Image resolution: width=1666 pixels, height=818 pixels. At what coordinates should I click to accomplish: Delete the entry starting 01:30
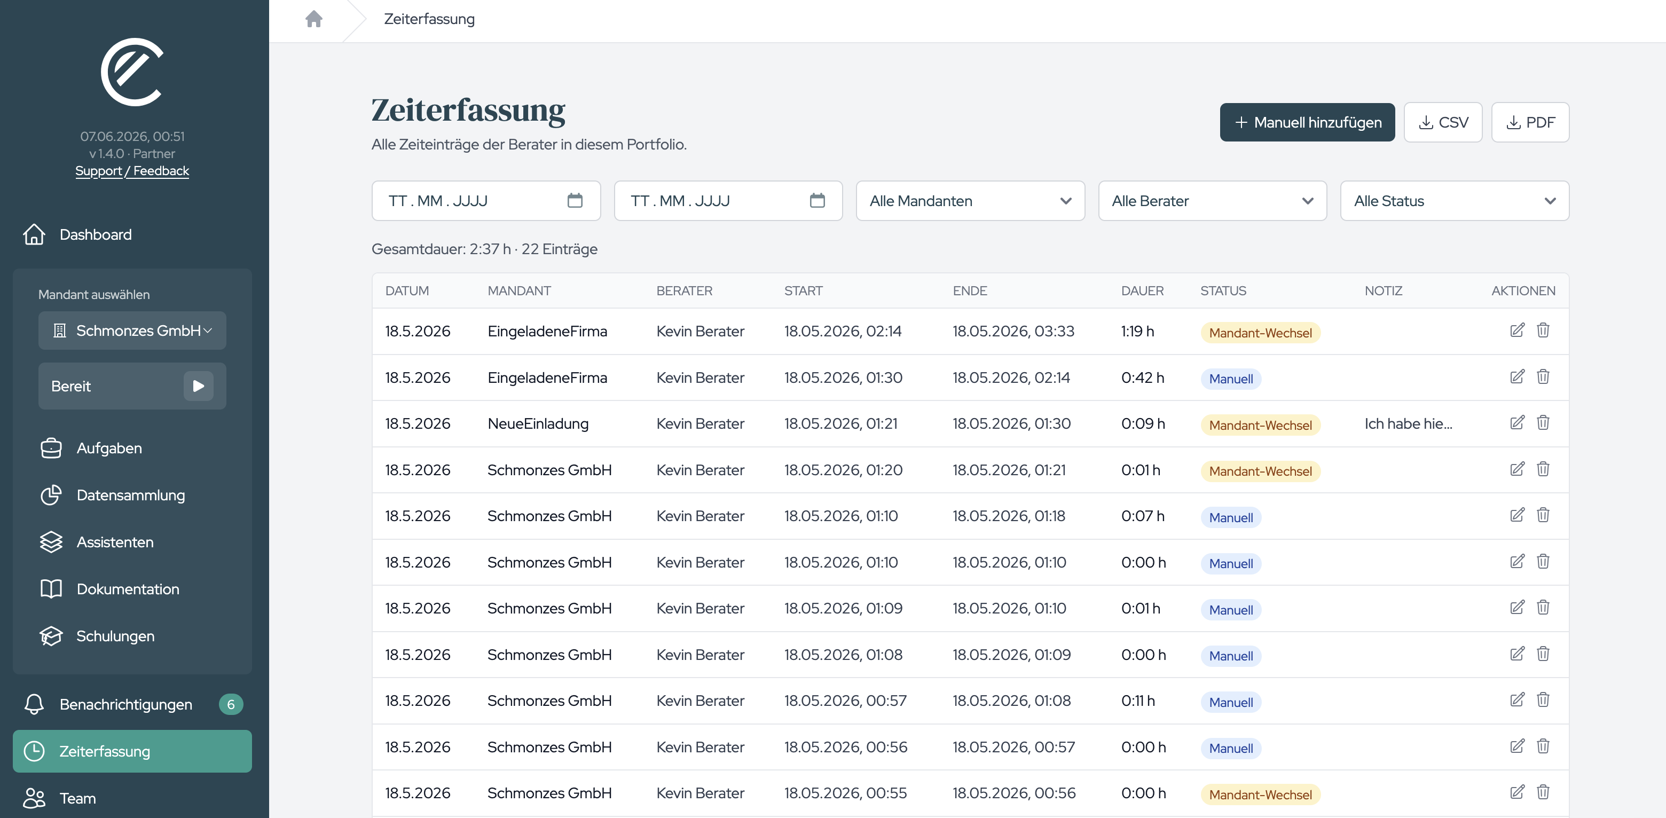pyautogui.click(x=1543, y=376)
